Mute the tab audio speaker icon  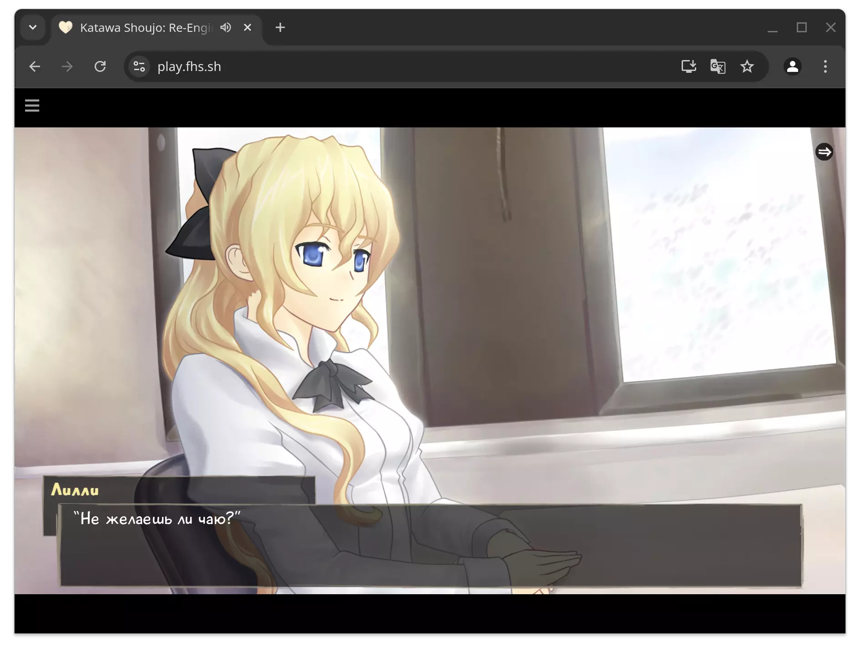tap(226, 28)
